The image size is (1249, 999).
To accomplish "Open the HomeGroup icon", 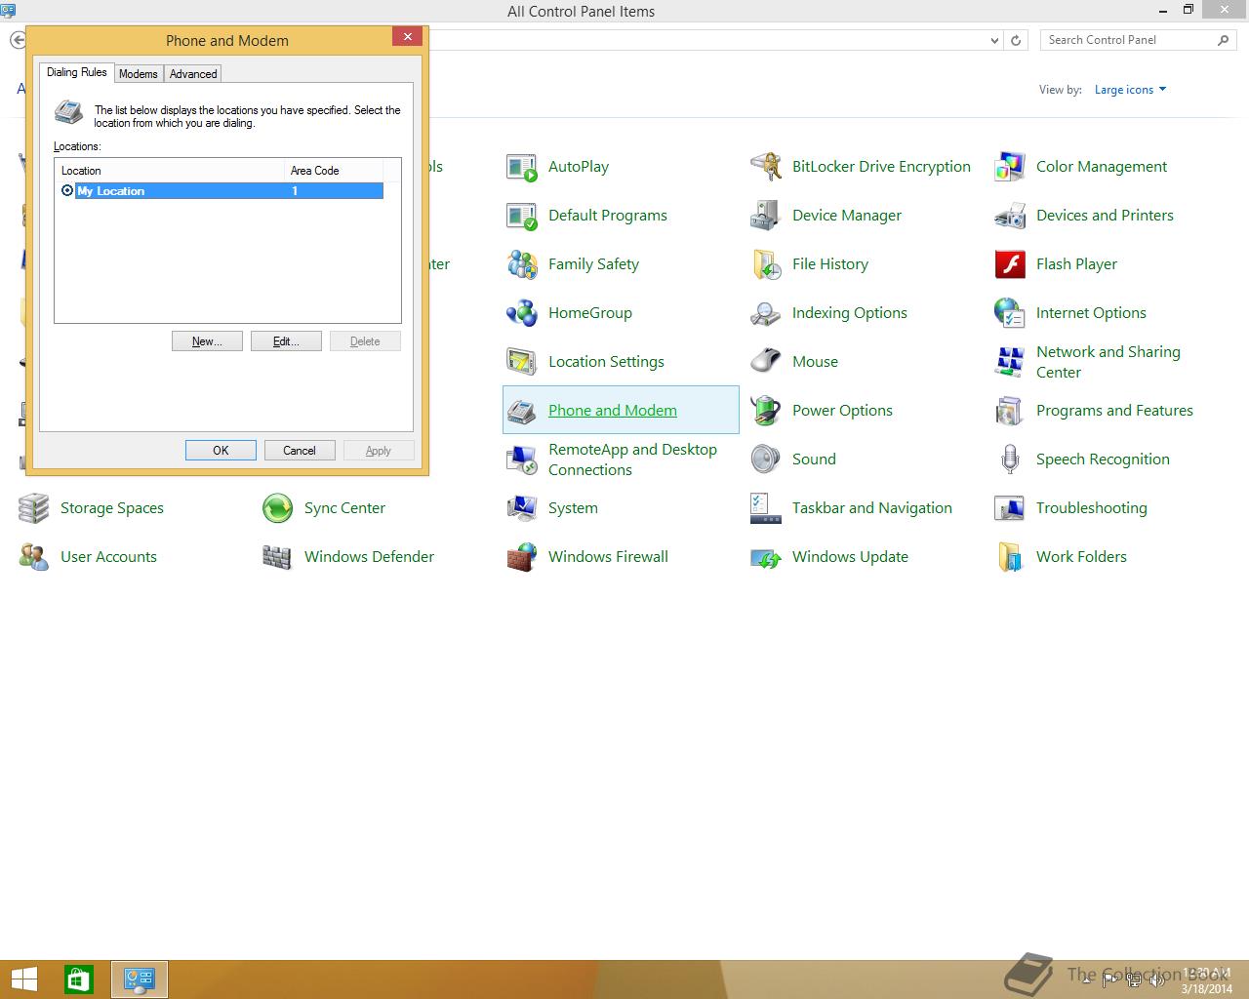I will pos(522,313).
